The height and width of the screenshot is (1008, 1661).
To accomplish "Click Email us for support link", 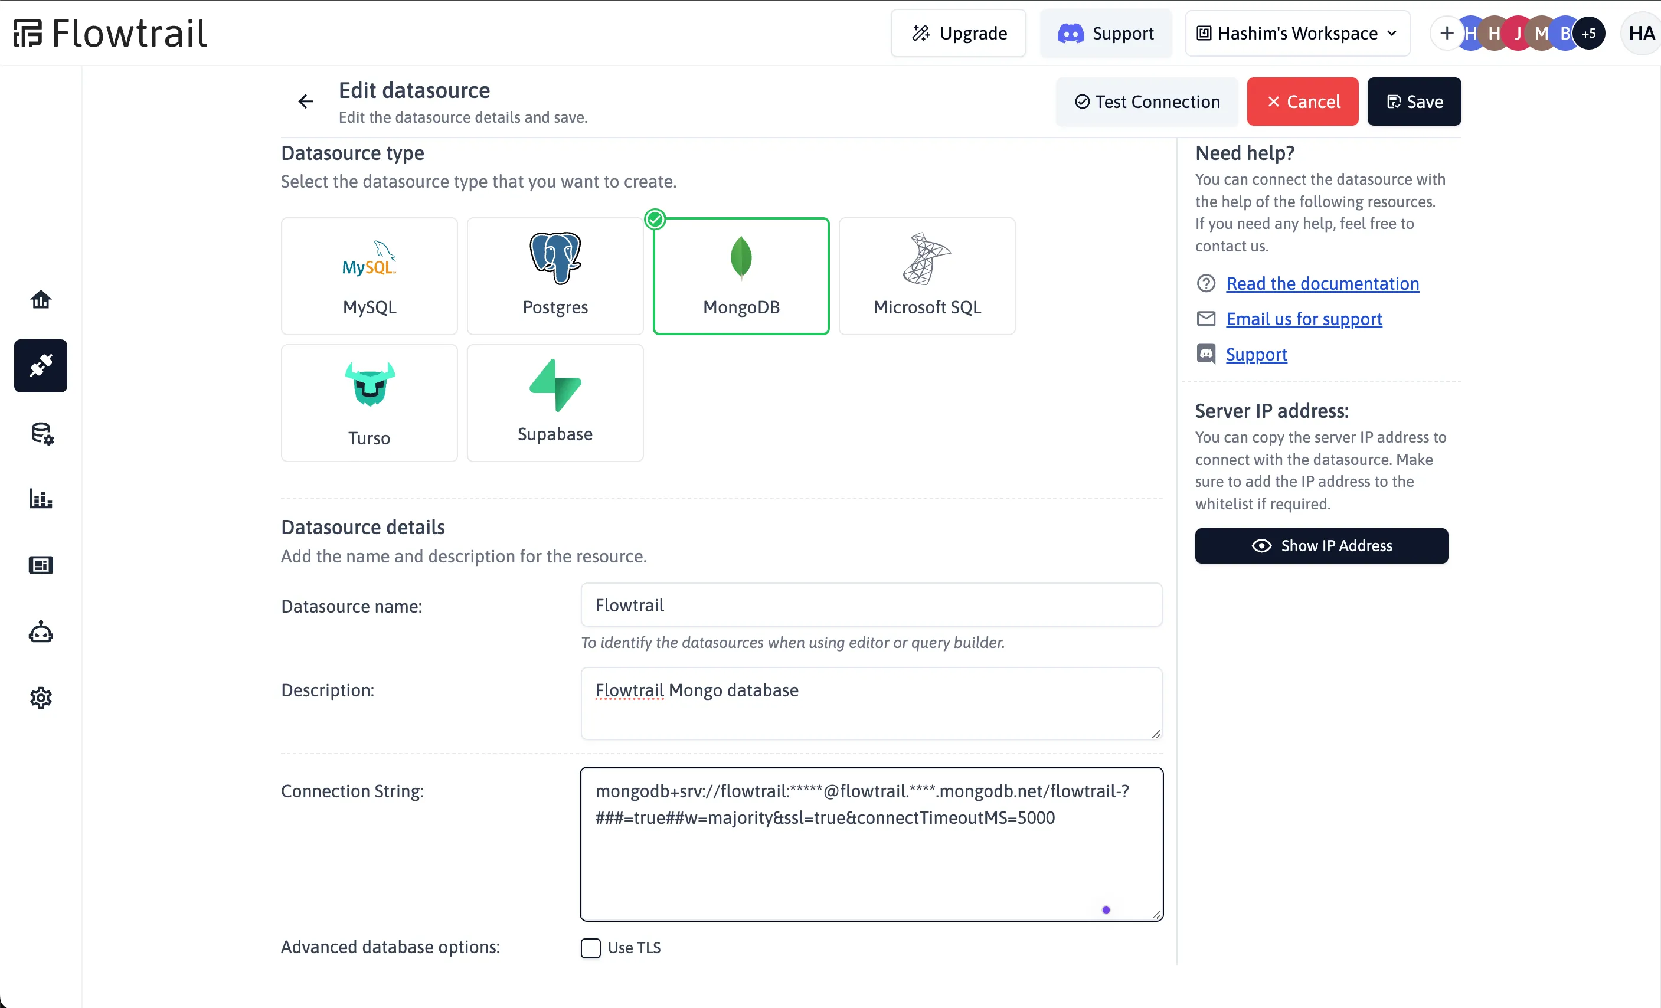I will coord(1304,318).
